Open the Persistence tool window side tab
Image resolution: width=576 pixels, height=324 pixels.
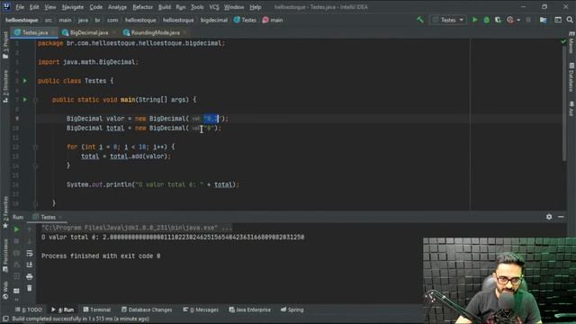tap(5, 256)
